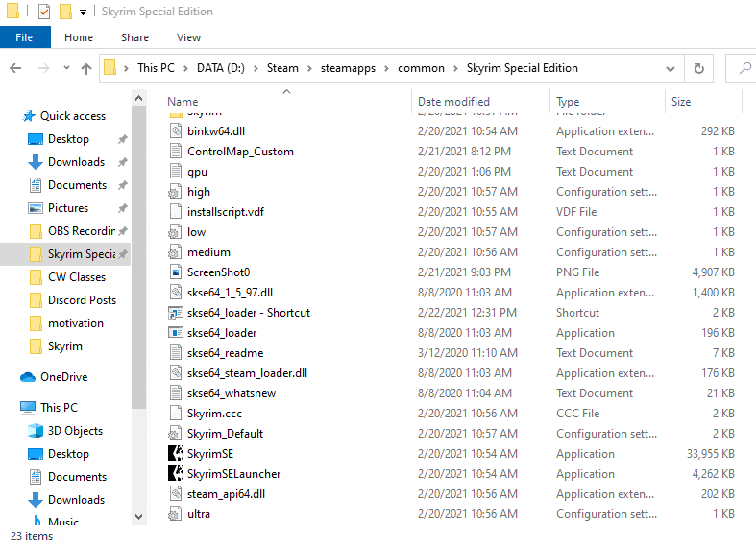Open the recent locations dropdown arrow
Image resolution: width=756 pixels, height=545 pixels.
click(66, 68)
